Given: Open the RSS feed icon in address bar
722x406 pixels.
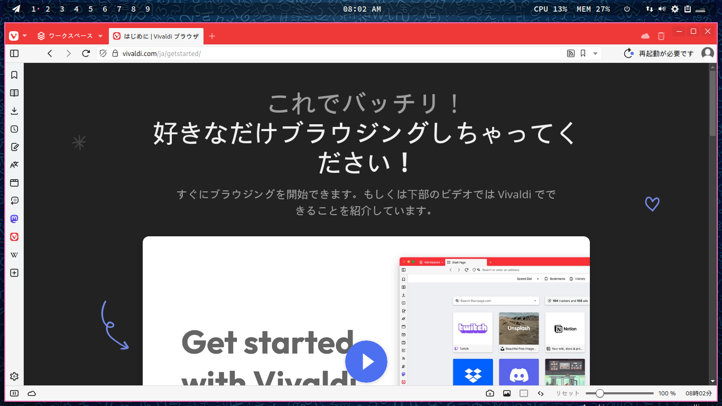Looking at the screenshot, I should (571, 53).
